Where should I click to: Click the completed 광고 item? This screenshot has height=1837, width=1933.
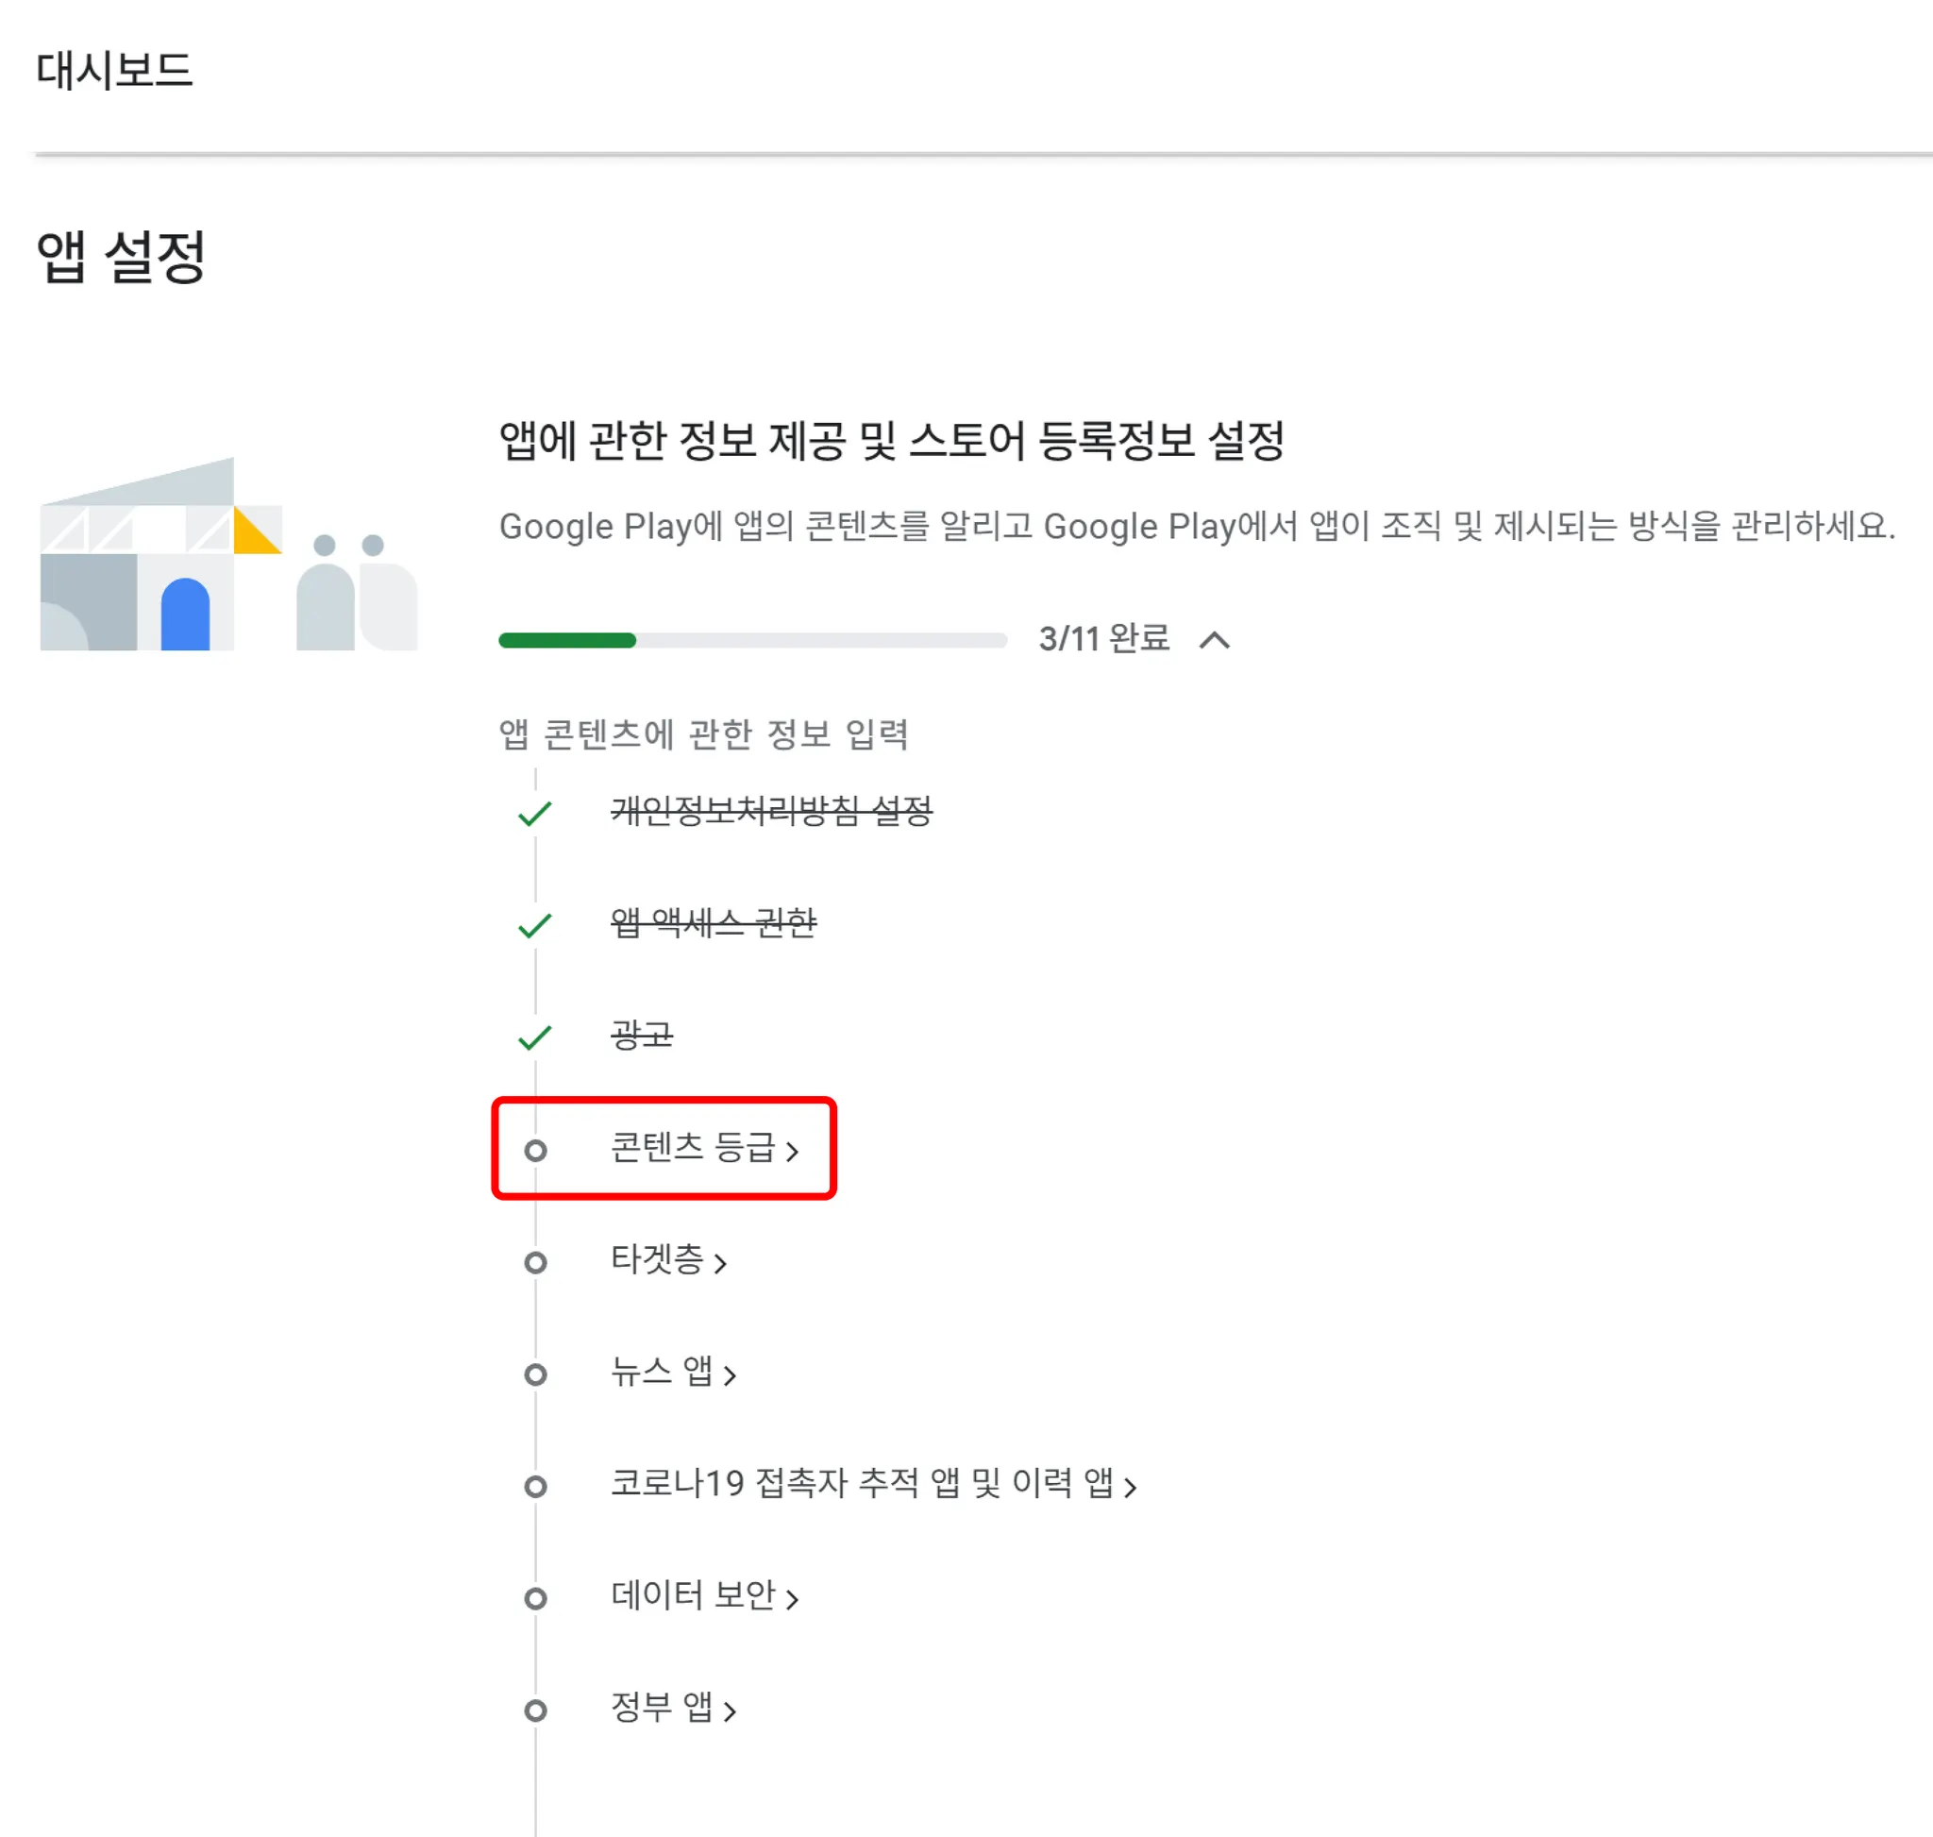(642, 1036)
